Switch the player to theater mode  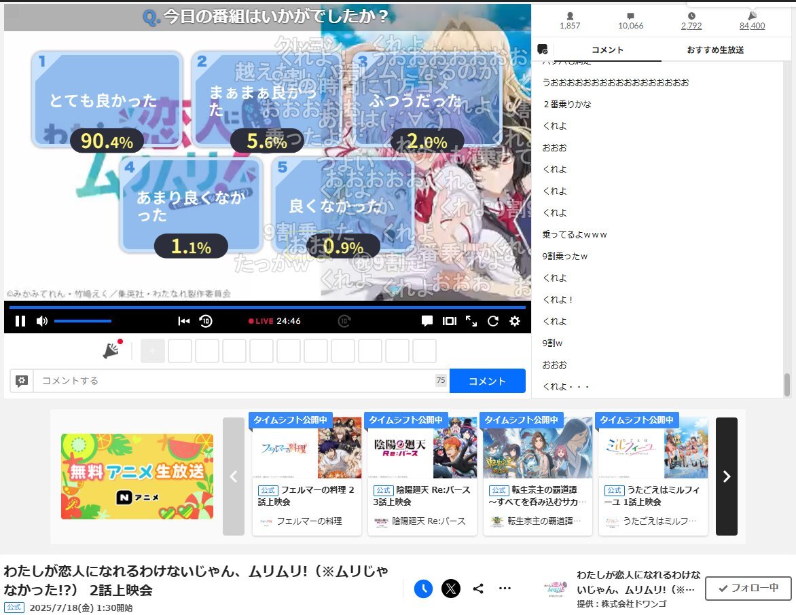coord(449,320)
